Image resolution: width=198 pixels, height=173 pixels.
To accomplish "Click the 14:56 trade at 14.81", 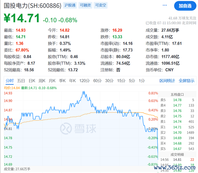I will 177,160.
